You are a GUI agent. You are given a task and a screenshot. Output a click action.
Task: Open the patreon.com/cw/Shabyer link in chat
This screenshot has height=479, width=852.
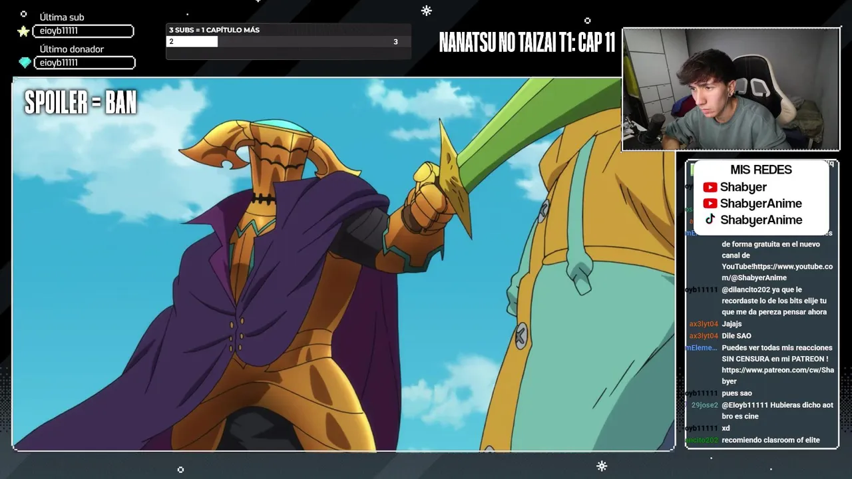click(777, 376)
